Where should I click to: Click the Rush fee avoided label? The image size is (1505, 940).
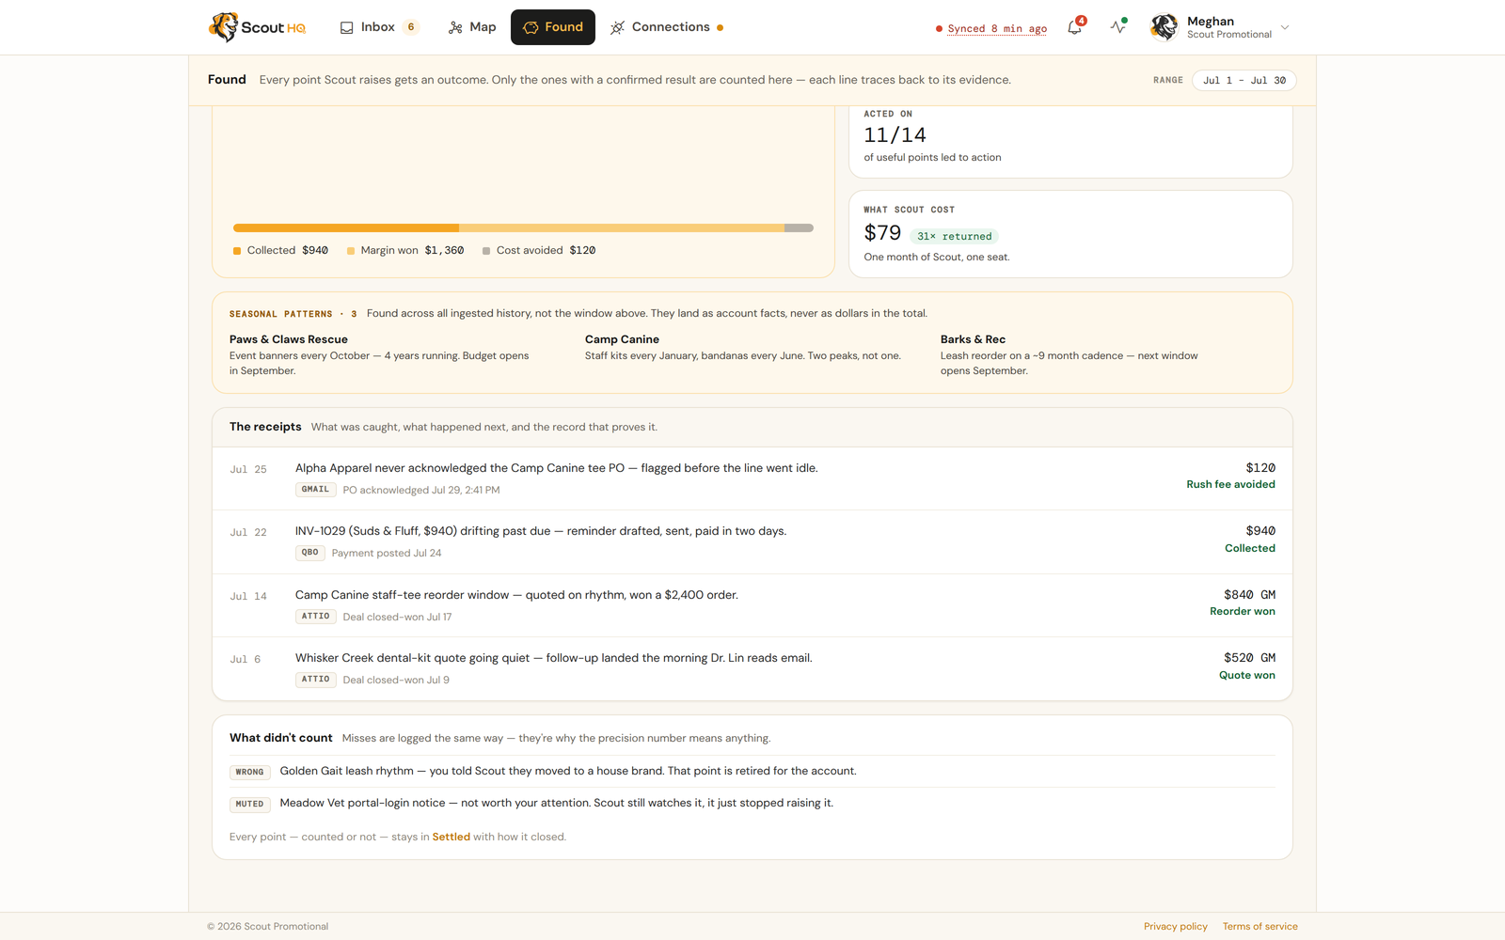tap(1230, 485)
